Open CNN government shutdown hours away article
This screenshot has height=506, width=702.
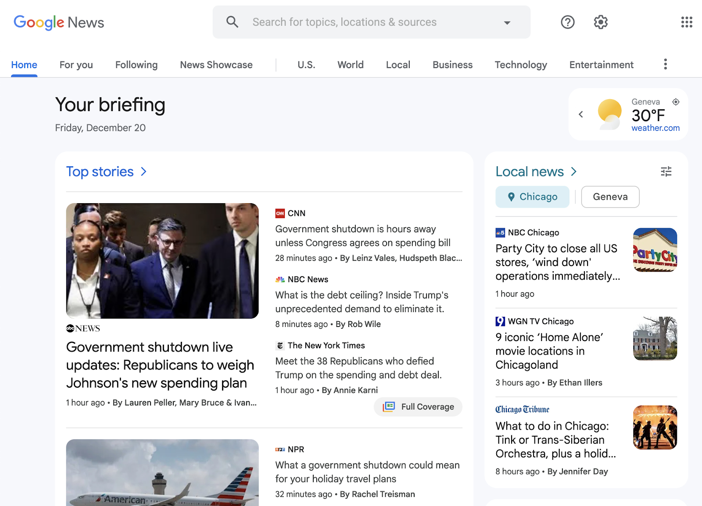363,236
